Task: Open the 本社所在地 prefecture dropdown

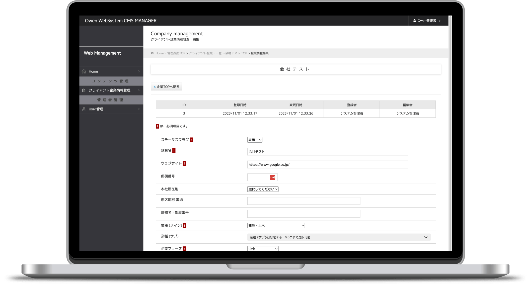Action: [263, 189]
